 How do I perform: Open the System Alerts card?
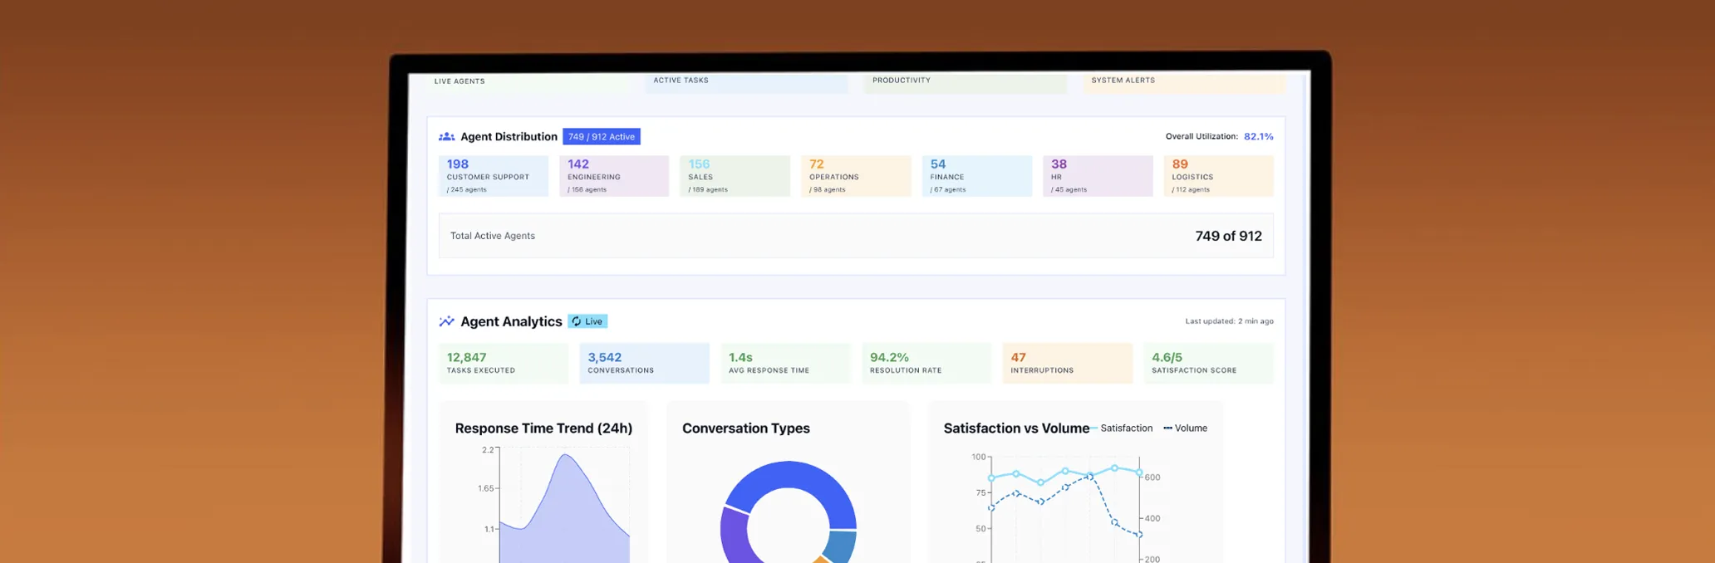[1184, 82]
